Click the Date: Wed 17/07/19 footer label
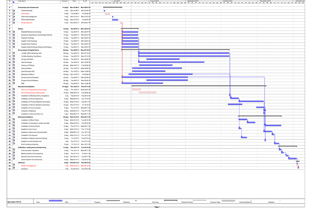Image resolution: width=312 pixels, height=208 pixels. 14,202
